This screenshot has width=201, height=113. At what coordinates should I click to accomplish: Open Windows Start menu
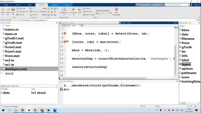(3, 110)
